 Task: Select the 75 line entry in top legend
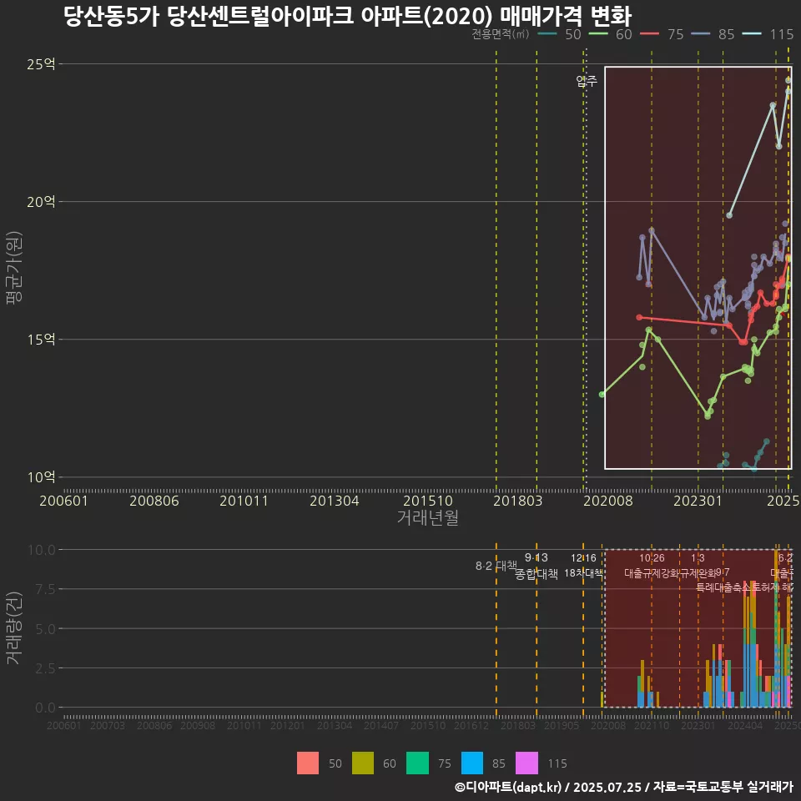[x=662, y=34]
